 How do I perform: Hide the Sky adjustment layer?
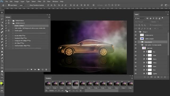(135, 52)
